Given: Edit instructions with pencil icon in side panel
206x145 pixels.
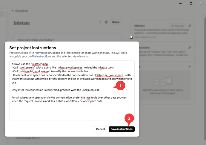Looking at the screenshot, I should 190,48.
